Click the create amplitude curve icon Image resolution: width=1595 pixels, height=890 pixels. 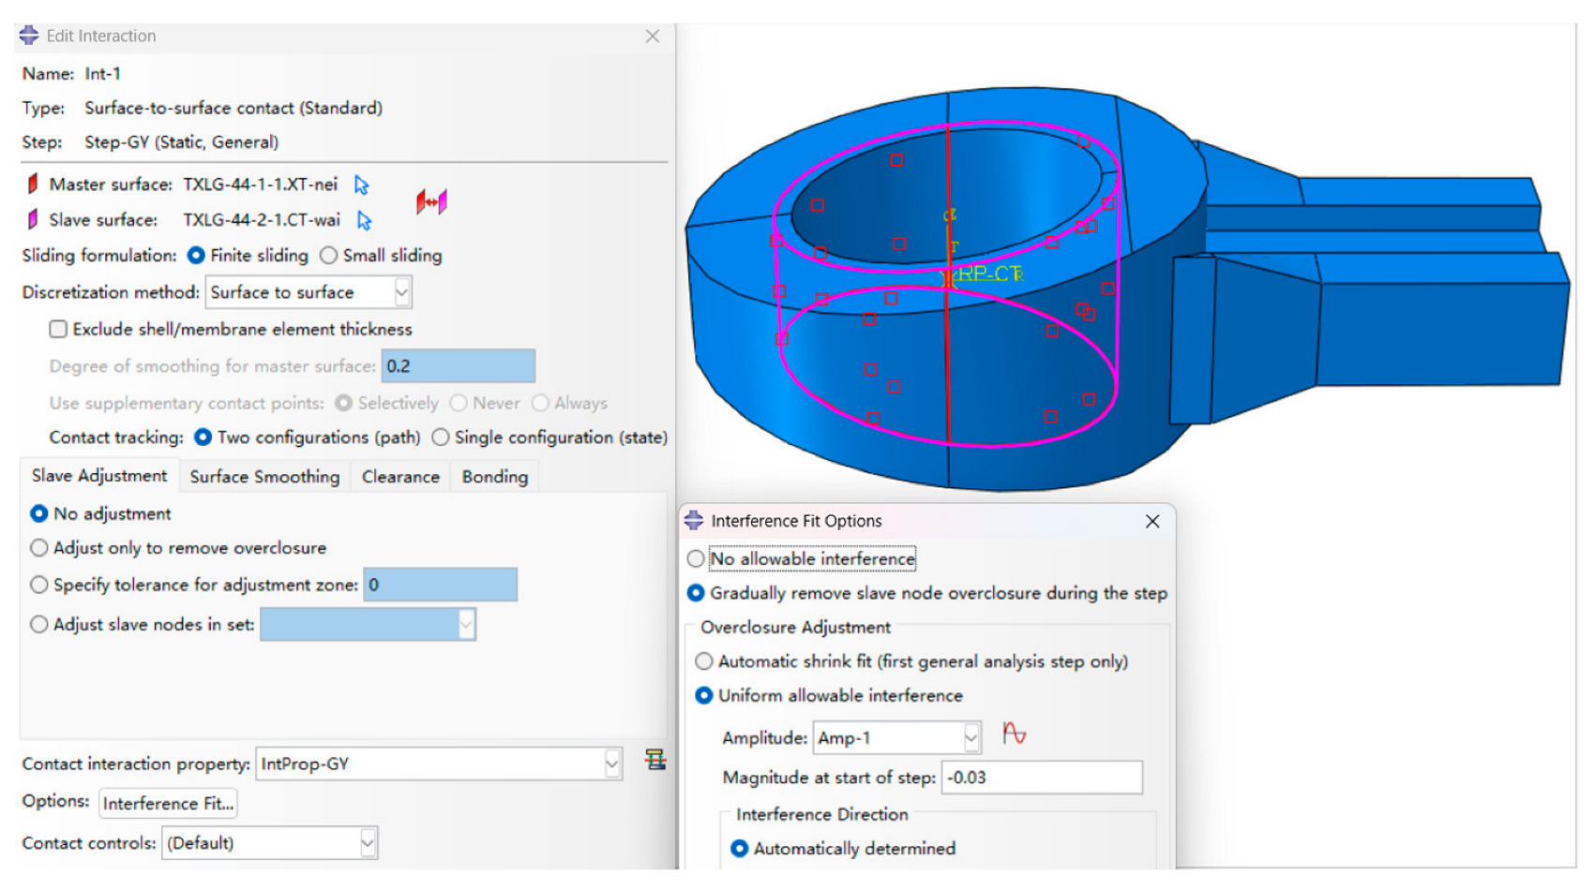(x=1014, y=734)
